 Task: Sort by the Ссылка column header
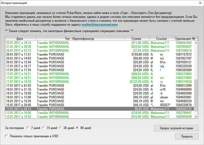coord(162,39)
